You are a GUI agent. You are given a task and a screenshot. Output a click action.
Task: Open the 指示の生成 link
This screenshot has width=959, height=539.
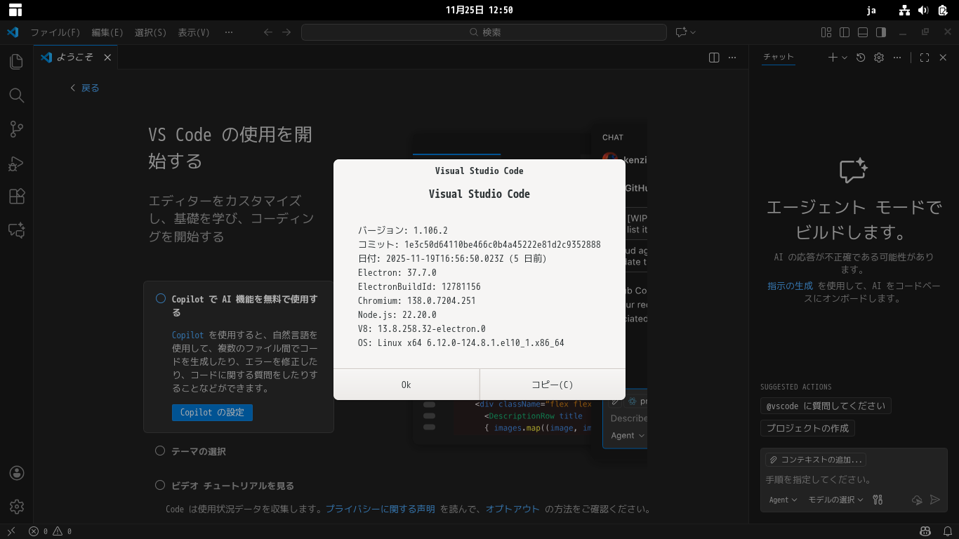[x=790, y=286]
